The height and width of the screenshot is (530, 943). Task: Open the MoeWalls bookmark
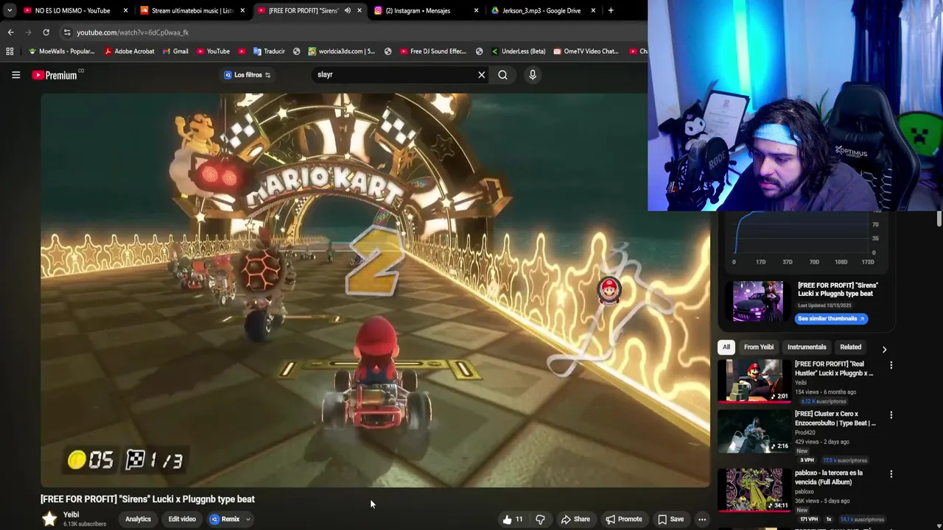tap(61, 52)
